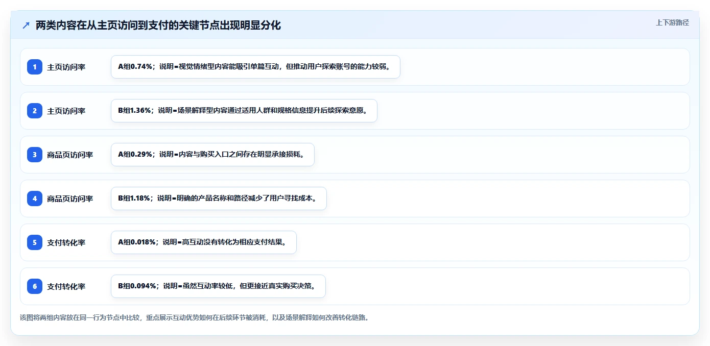The width and height of the screenshot is (710, 346).
Task: Click step number badge 4
Action: [35, 199]
